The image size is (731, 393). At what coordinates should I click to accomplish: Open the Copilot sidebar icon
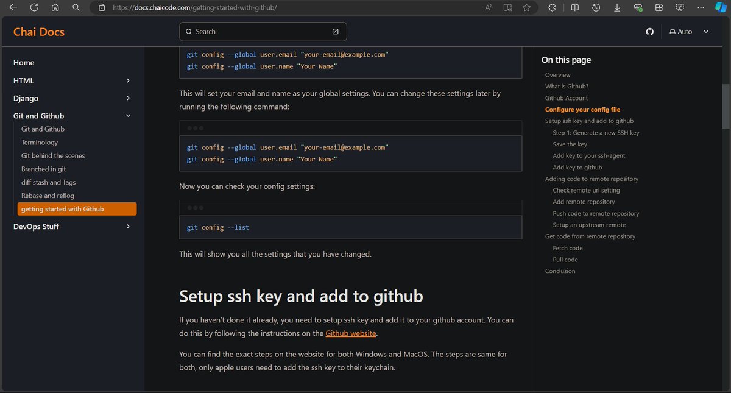pyautogui.click(x=721, y=7)
